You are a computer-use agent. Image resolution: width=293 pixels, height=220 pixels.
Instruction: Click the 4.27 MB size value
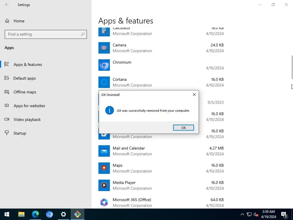tap(216, 148)
